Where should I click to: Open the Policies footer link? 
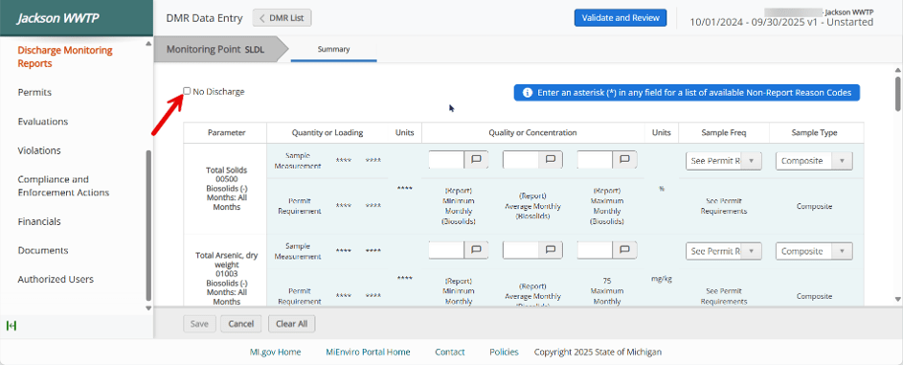(x=504, y=352)
